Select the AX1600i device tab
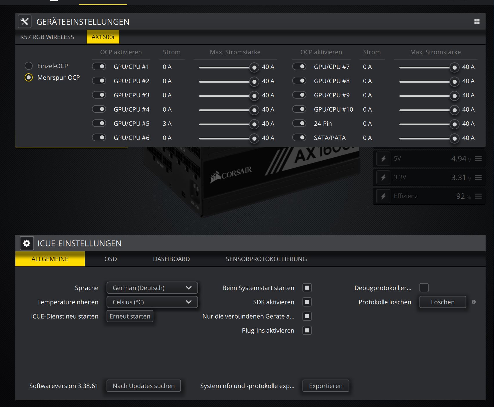Image resolution: width=494 pixels, height=407 pixels. point(103,37)
